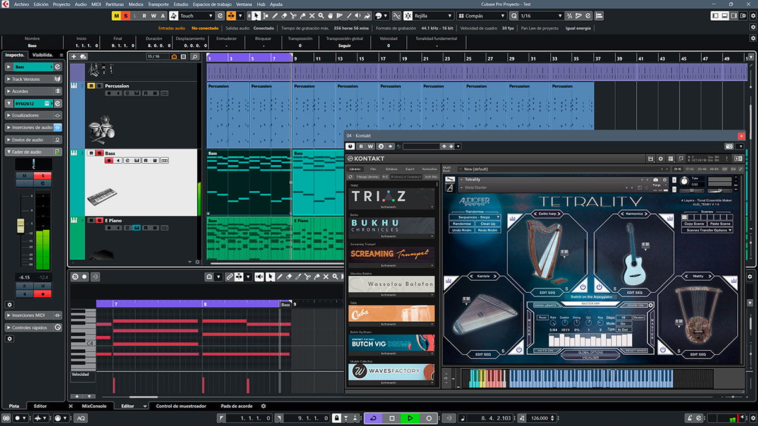
Task: Open the Cubase logo icon in menu bar
Action: click(x=6, y=4)
